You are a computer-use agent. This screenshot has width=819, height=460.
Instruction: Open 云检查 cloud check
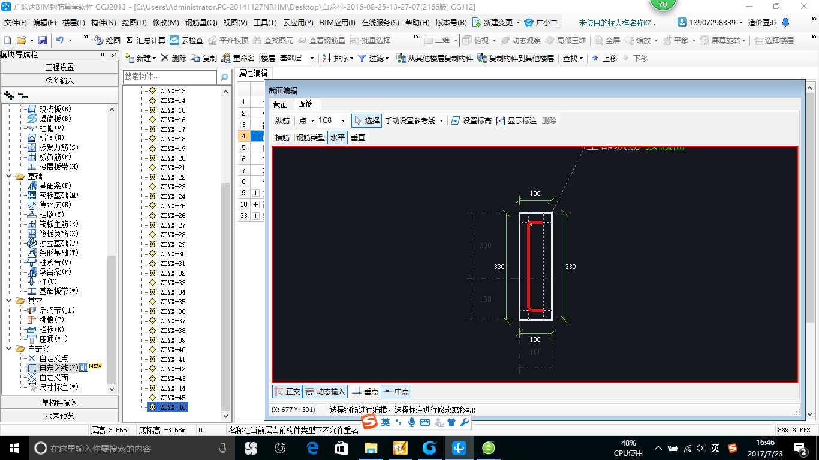click(x=186, y=40)
